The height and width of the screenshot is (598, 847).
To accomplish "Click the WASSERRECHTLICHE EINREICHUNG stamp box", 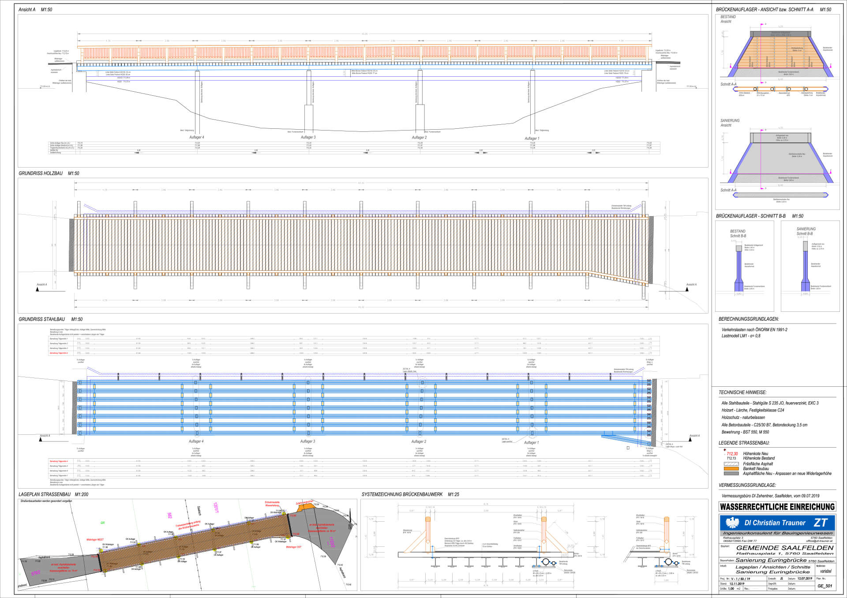I will click(777, 507).
